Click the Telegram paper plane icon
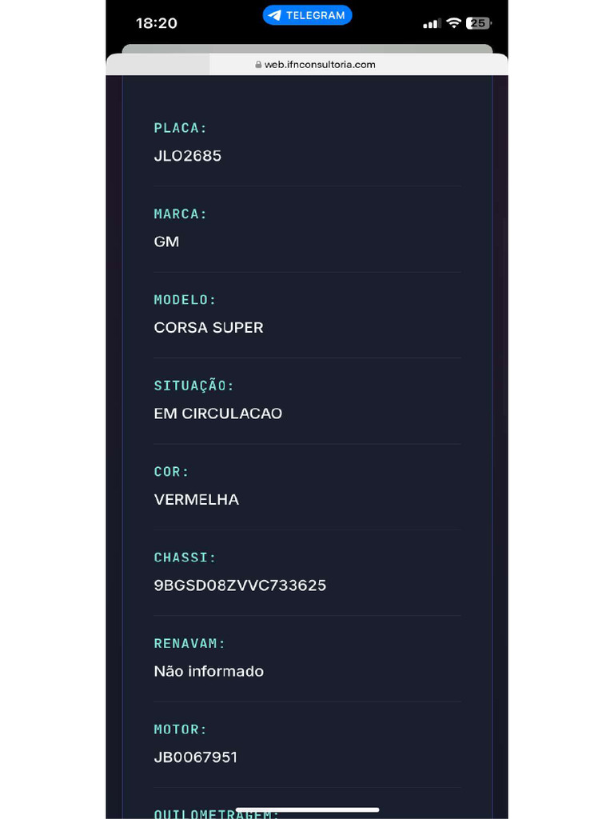This screenshot has width=614, height=819. click(x=275, y=15)
